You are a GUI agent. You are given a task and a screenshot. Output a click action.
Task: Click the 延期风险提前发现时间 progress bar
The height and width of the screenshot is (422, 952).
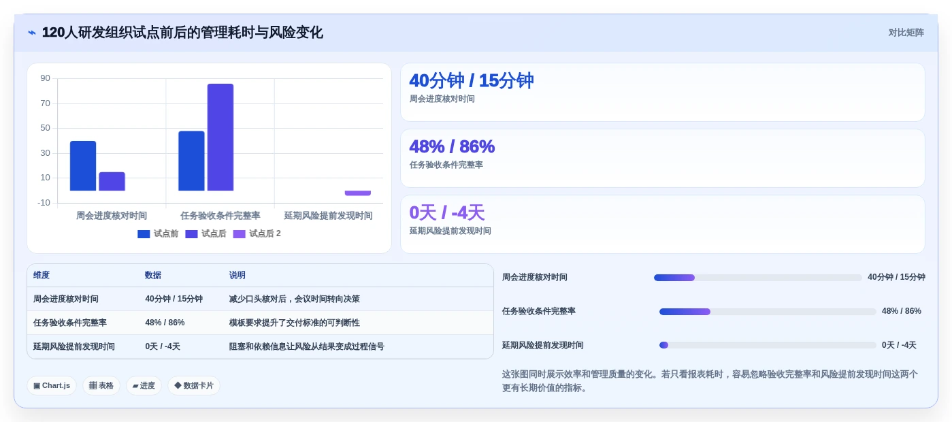(768, 345)
